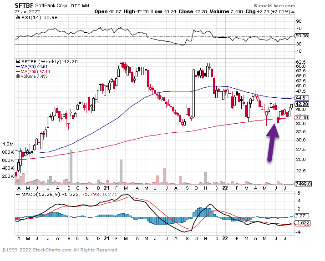Screen dimensions: 325x261
Task: Click the 44.61 MA(50) price tag
Action: click(x=302, y=98)
